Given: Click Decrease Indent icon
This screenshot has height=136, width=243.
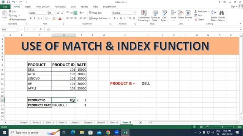Looking at the screenshot, I should 81,19.
